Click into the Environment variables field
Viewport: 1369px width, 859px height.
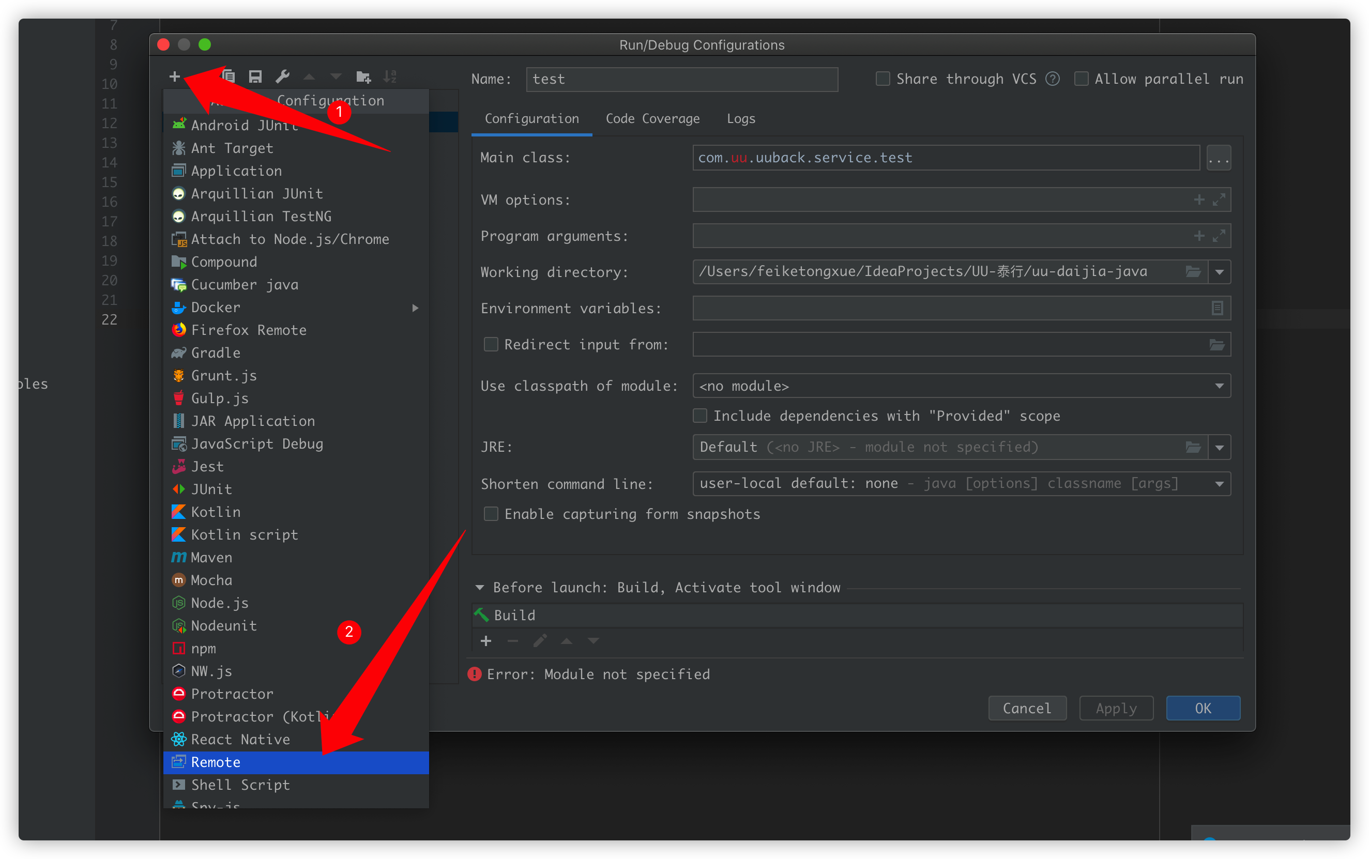(x=962, y=308)
